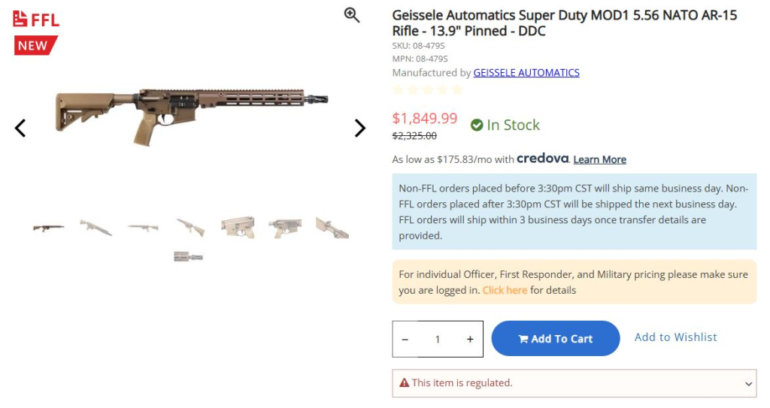The width and height of the screenshot is (770, 408).
Task: Advance to the next product image arrow
Action: coord(359,128)
